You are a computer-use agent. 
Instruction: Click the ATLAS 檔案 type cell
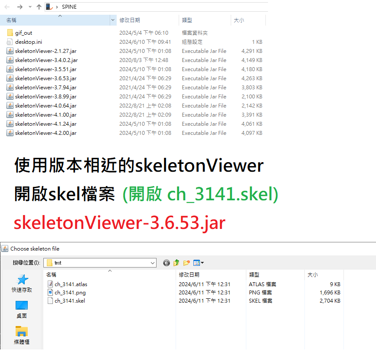262,284
